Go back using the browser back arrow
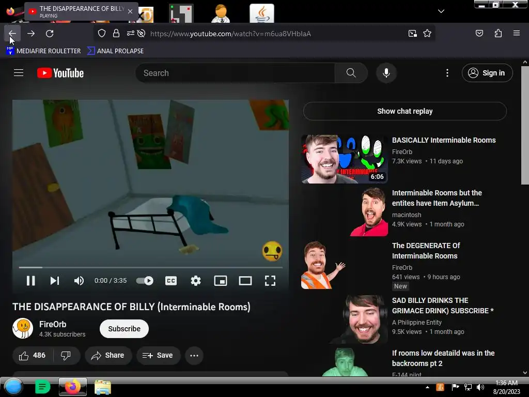Image resolution: width=529 pixels, height=397 pixels. tap(12, 34)
